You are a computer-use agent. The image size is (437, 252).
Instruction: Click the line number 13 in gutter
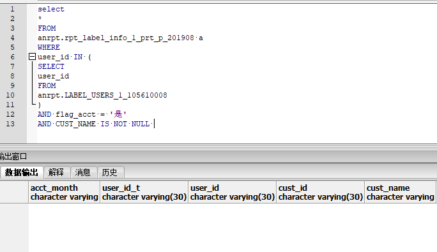(10, 124)
